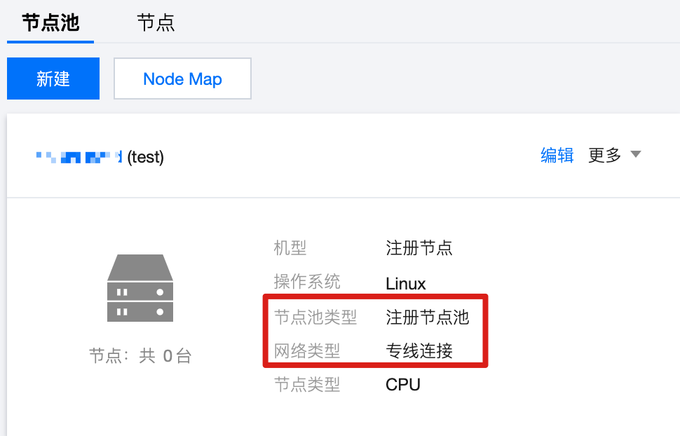Open the Node Map view
This screenshot has width=680, height=436.
(182, 79)
